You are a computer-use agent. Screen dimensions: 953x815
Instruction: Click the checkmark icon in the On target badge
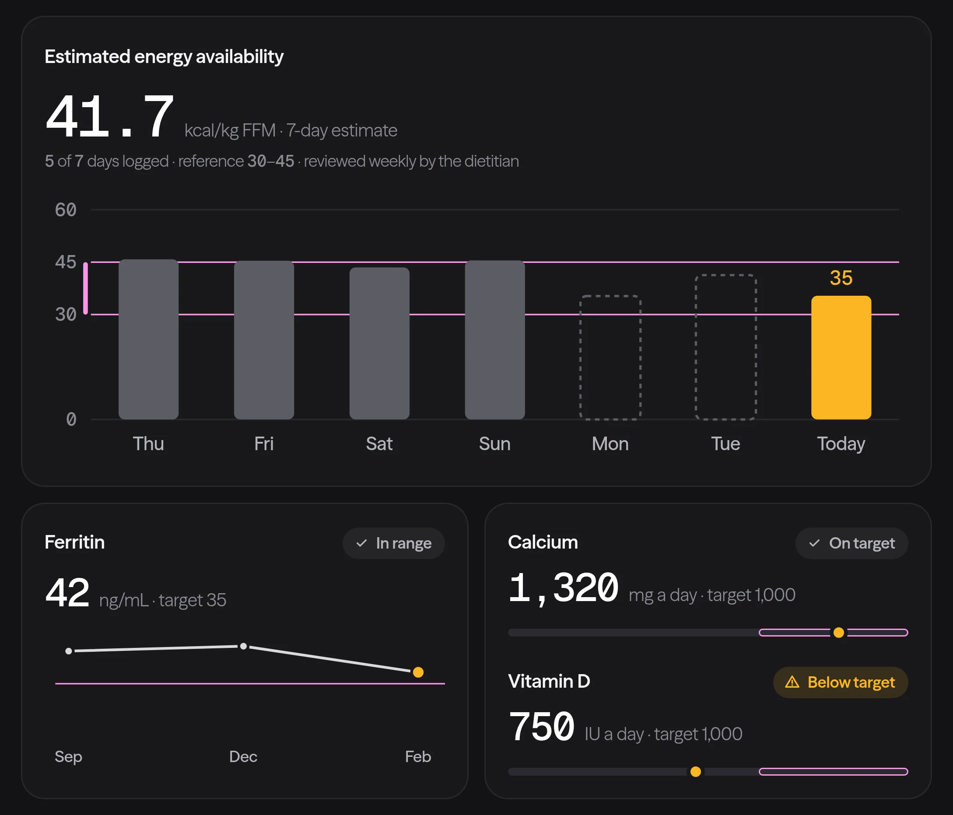click(815, 543)
